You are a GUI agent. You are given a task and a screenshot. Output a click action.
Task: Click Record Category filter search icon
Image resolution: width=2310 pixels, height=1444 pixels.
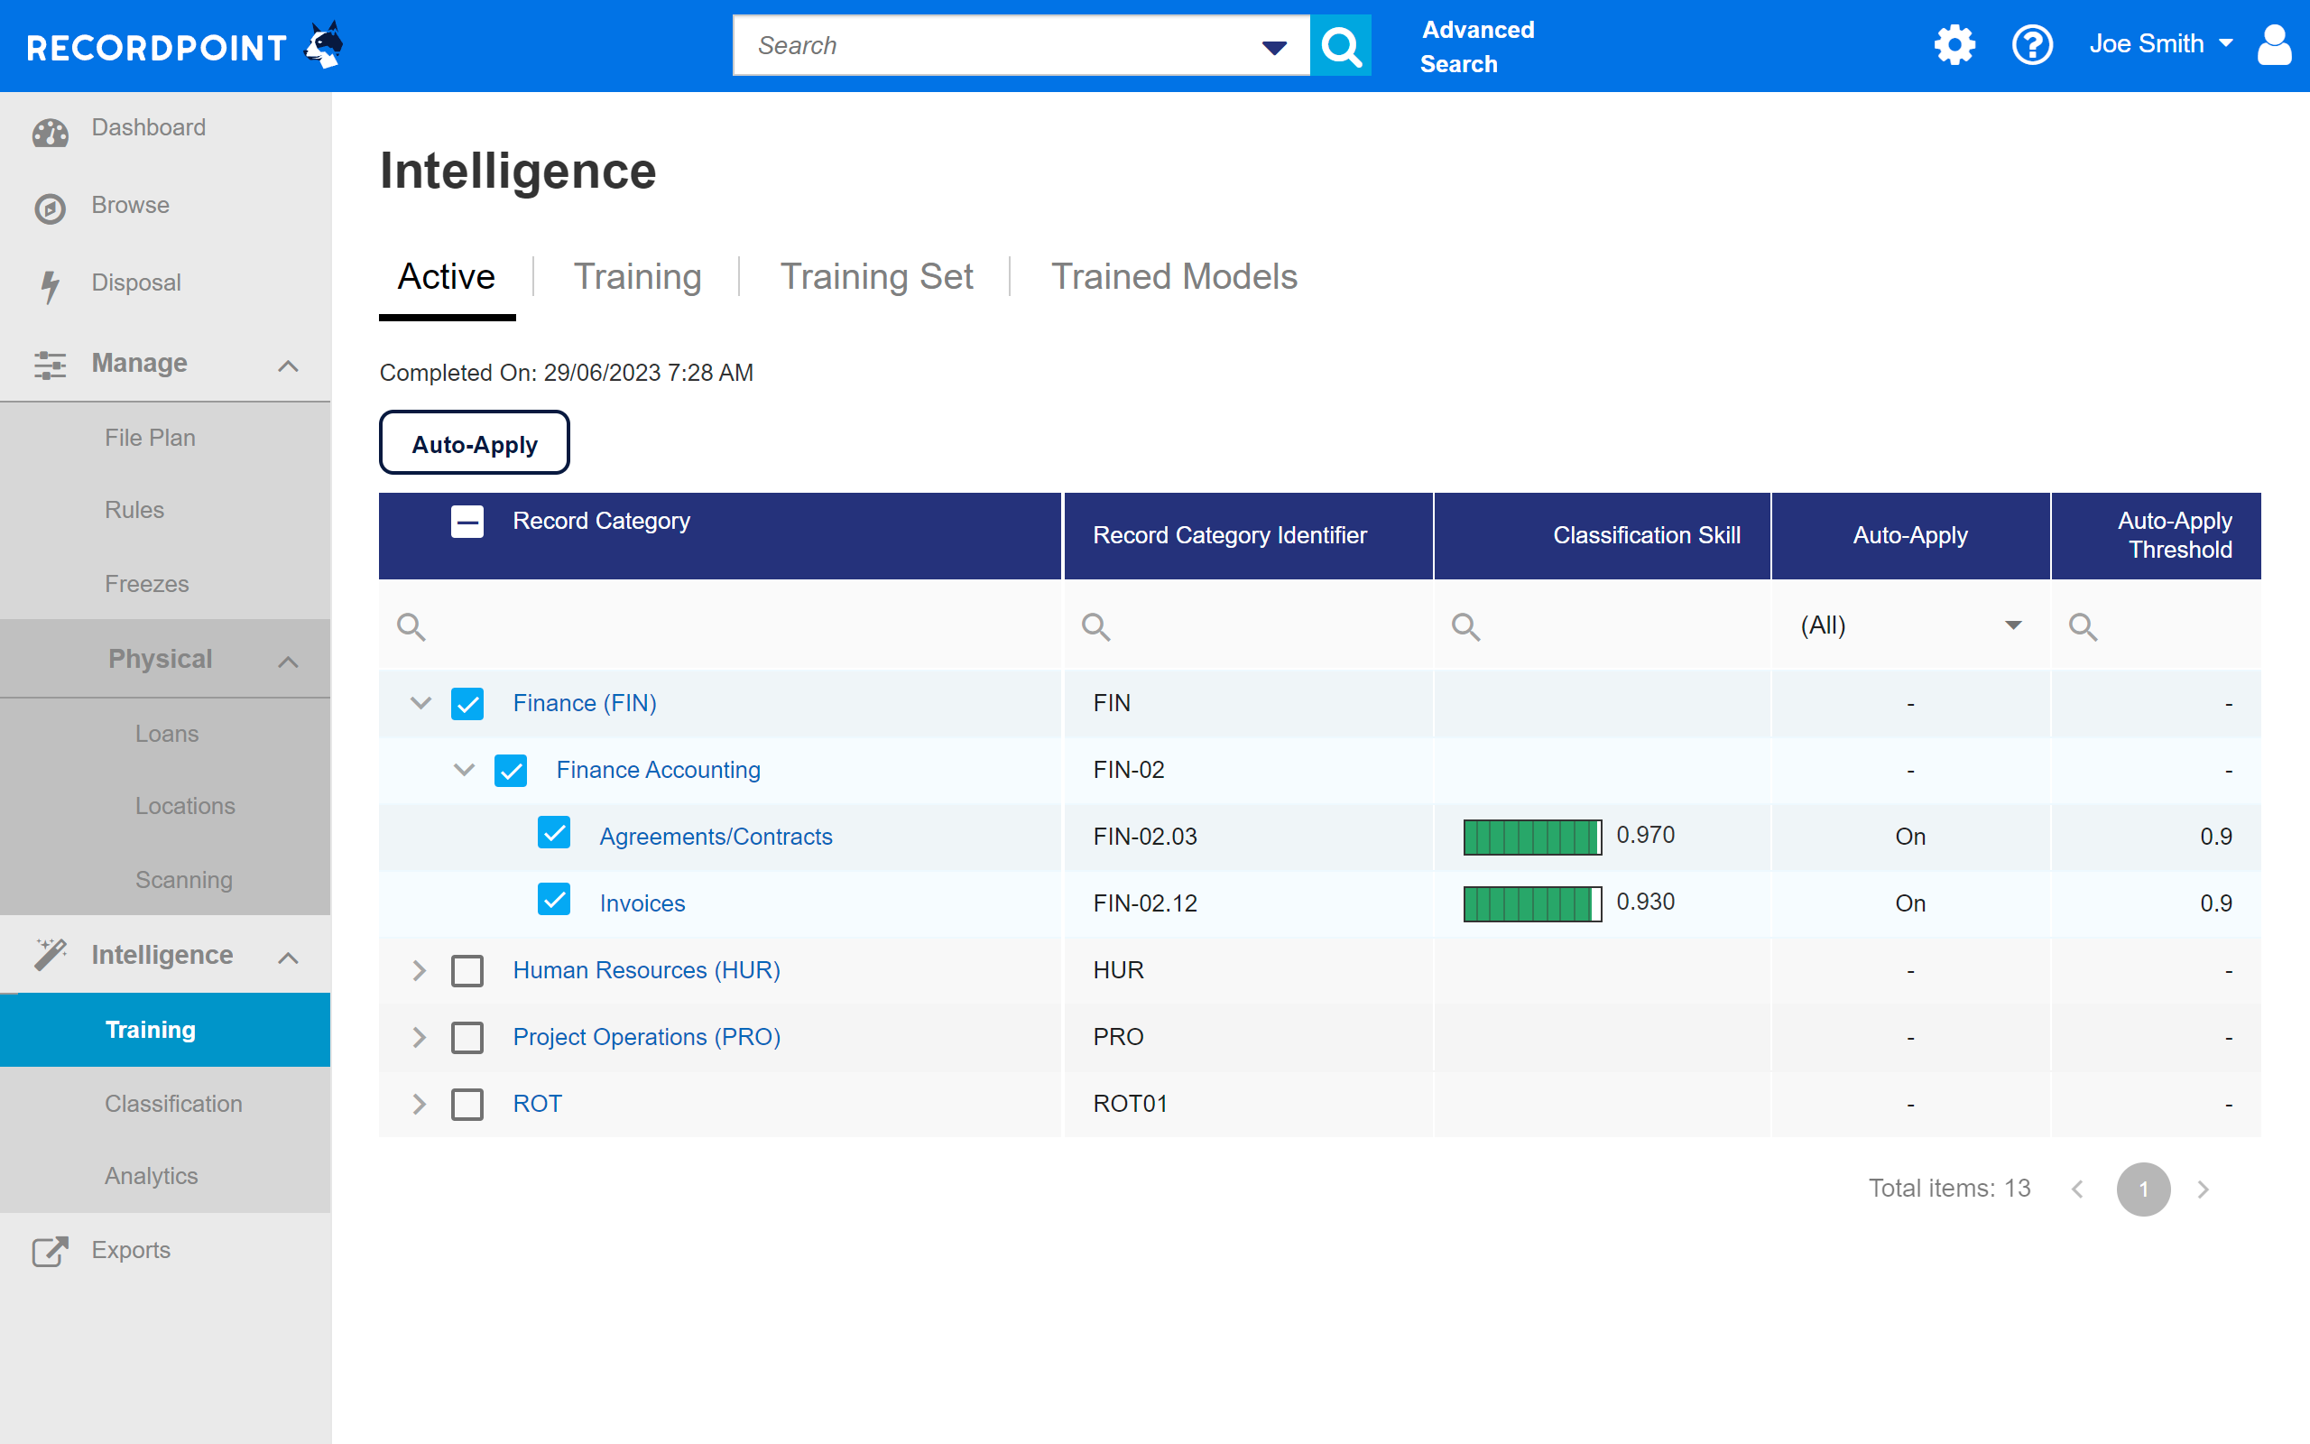click(411, 627)
